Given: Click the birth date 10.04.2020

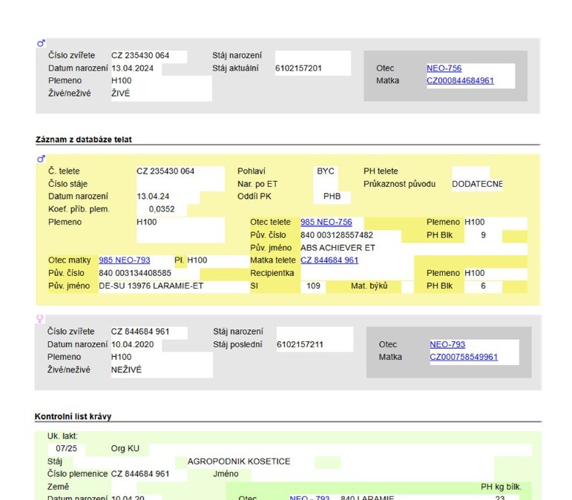Looking at the screenshot, I should 132,344.
